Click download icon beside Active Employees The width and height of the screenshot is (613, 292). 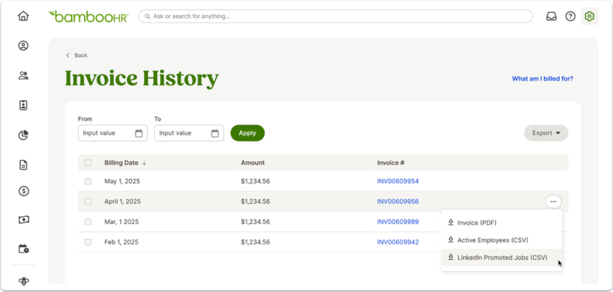pos(450,240)
